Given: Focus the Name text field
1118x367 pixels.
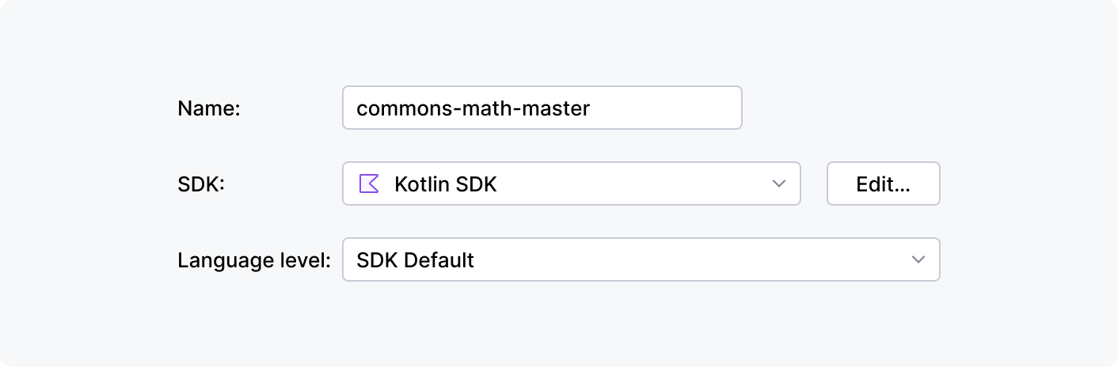Looking at the screenshot, I should click(x=542, y=108).
